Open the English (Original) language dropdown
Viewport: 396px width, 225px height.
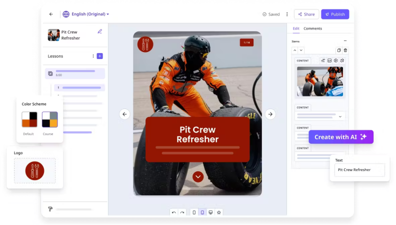(86, 14)
